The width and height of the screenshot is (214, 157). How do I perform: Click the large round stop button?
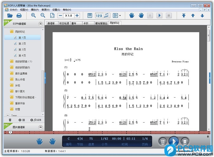185,142
